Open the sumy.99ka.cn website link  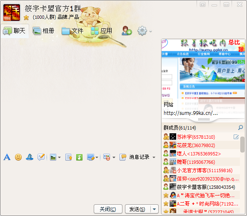point(191,113)
